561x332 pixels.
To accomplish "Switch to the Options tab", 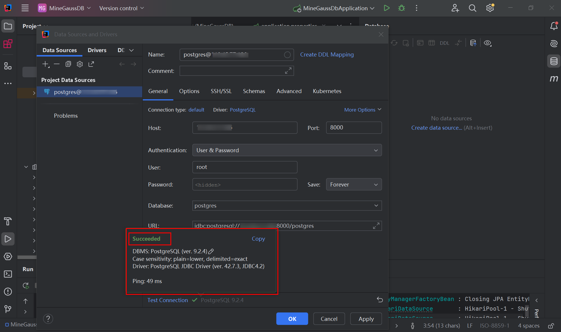I will pyautogui.click(x=189, y=91).
